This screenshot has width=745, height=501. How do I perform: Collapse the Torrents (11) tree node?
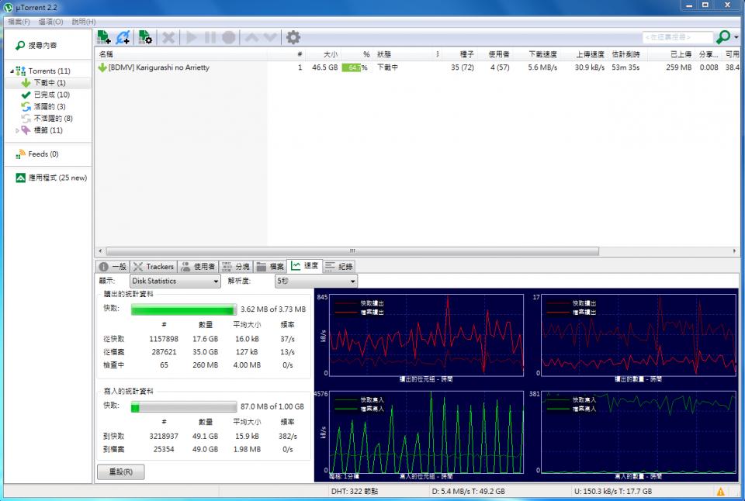point(12,71)
